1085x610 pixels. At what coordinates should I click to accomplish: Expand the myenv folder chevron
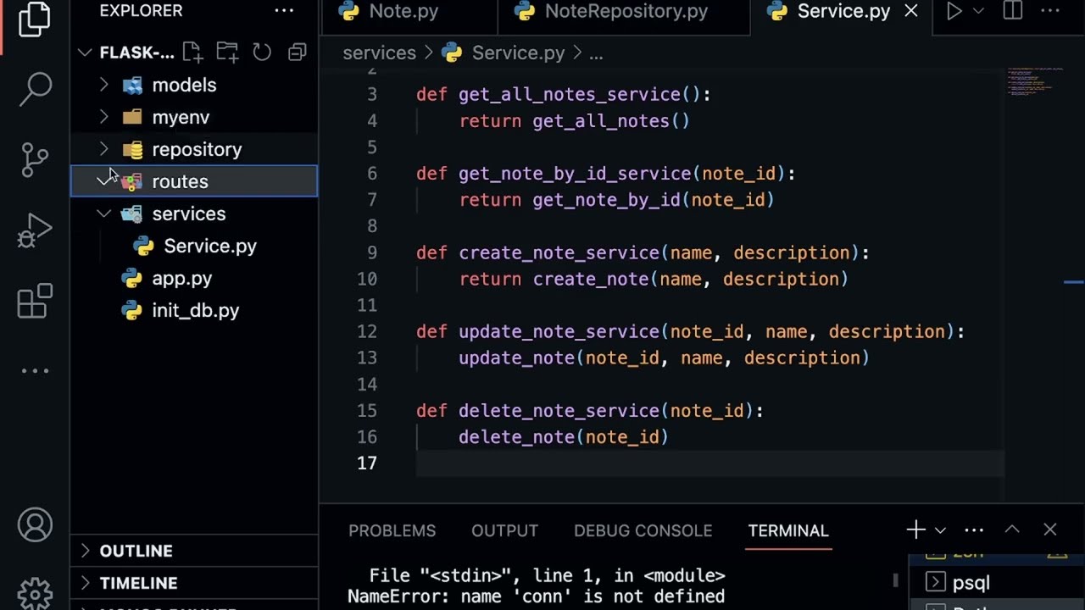coord(104,117)
